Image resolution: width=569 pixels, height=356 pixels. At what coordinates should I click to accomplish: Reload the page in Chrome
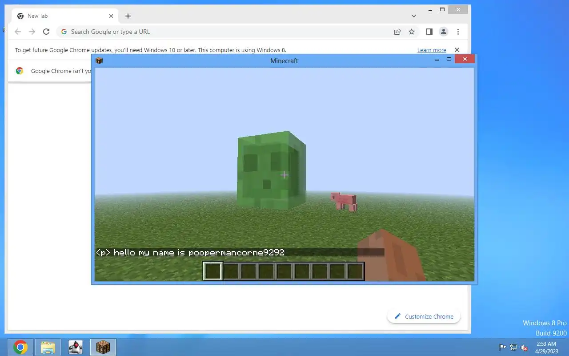(46, 32)
